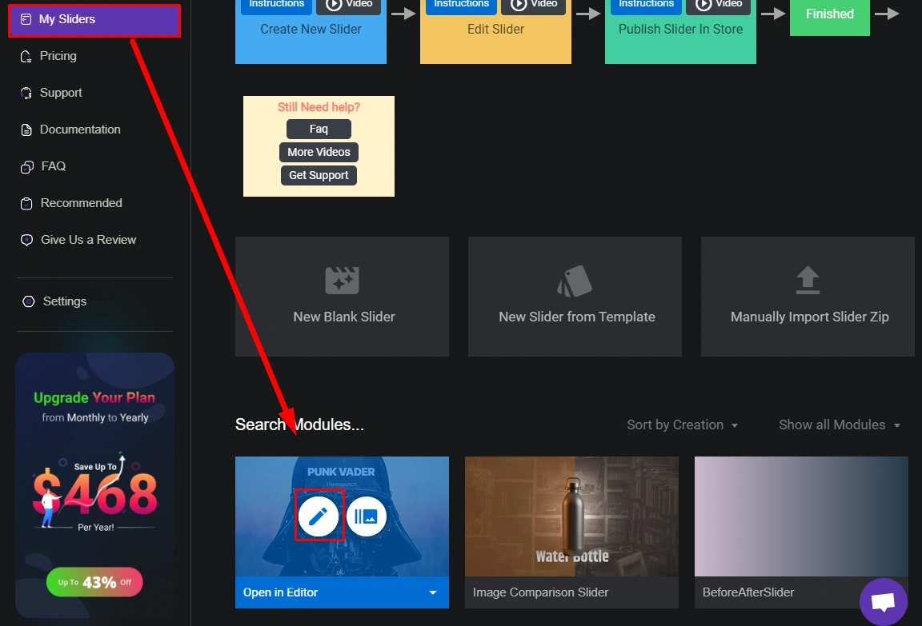Open Instructions for Edit Slider
Screen dimensions: 922x626
tap(462, 5)
